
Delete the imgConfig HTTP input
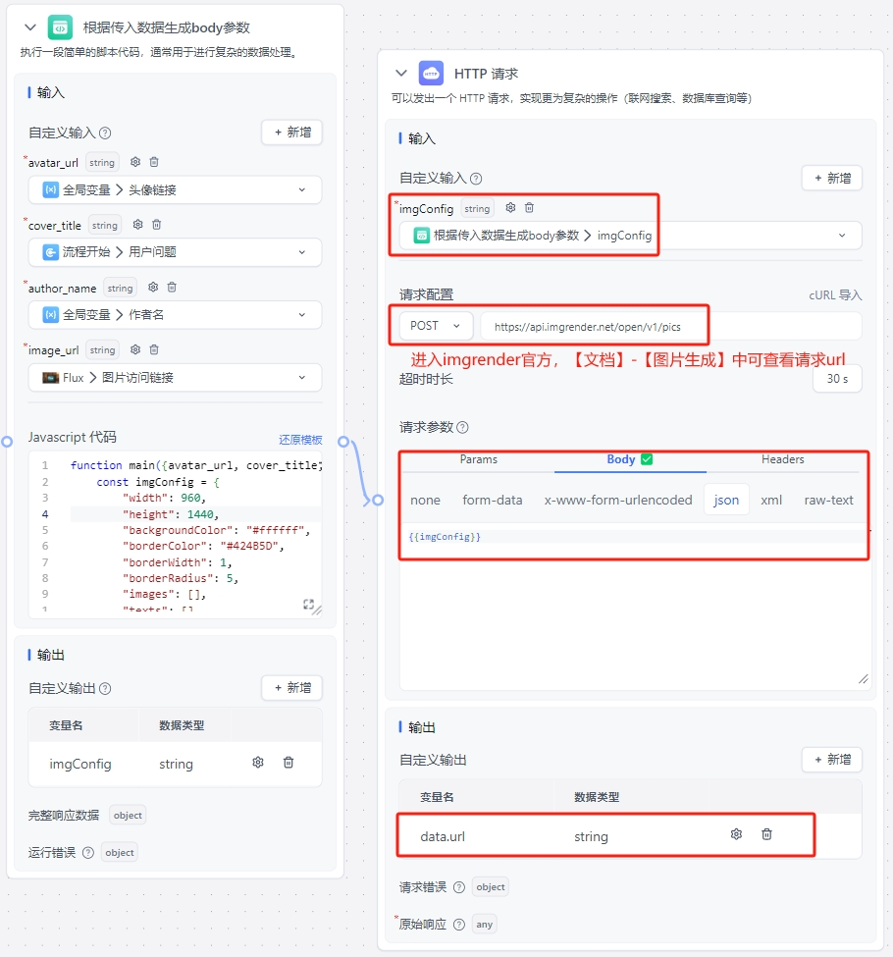530,207
